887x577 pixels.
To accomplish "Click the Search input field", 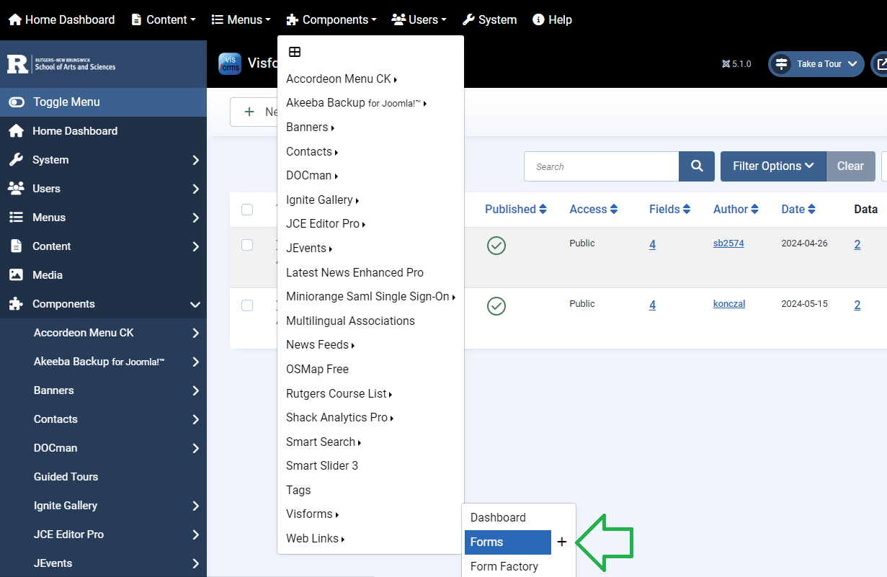I will click(x=602, y=166).
